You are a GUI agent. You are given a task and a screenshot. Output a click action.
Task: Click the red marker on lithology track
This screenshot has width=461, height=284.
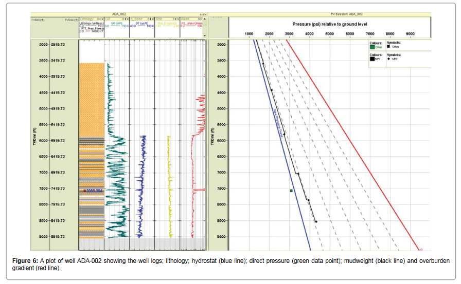tap(85, 191)
